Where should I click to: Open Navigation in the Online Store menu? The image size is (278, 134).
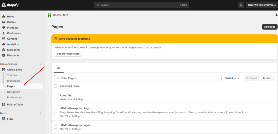click(14, 92)
